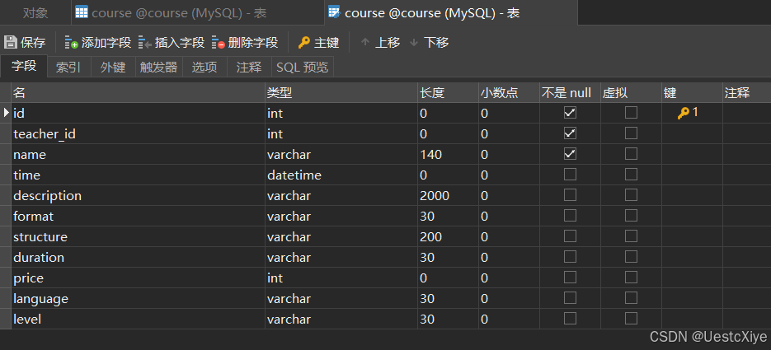This screenshot has height=350, width=771.
Task: Click the length value 2000 for description
Action: coord(448,195)
